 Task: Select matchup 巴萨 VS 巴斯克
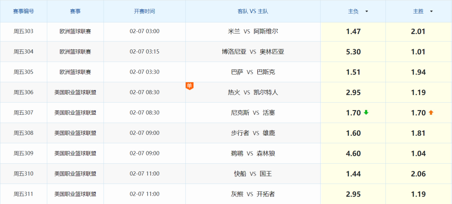[253, 72]
